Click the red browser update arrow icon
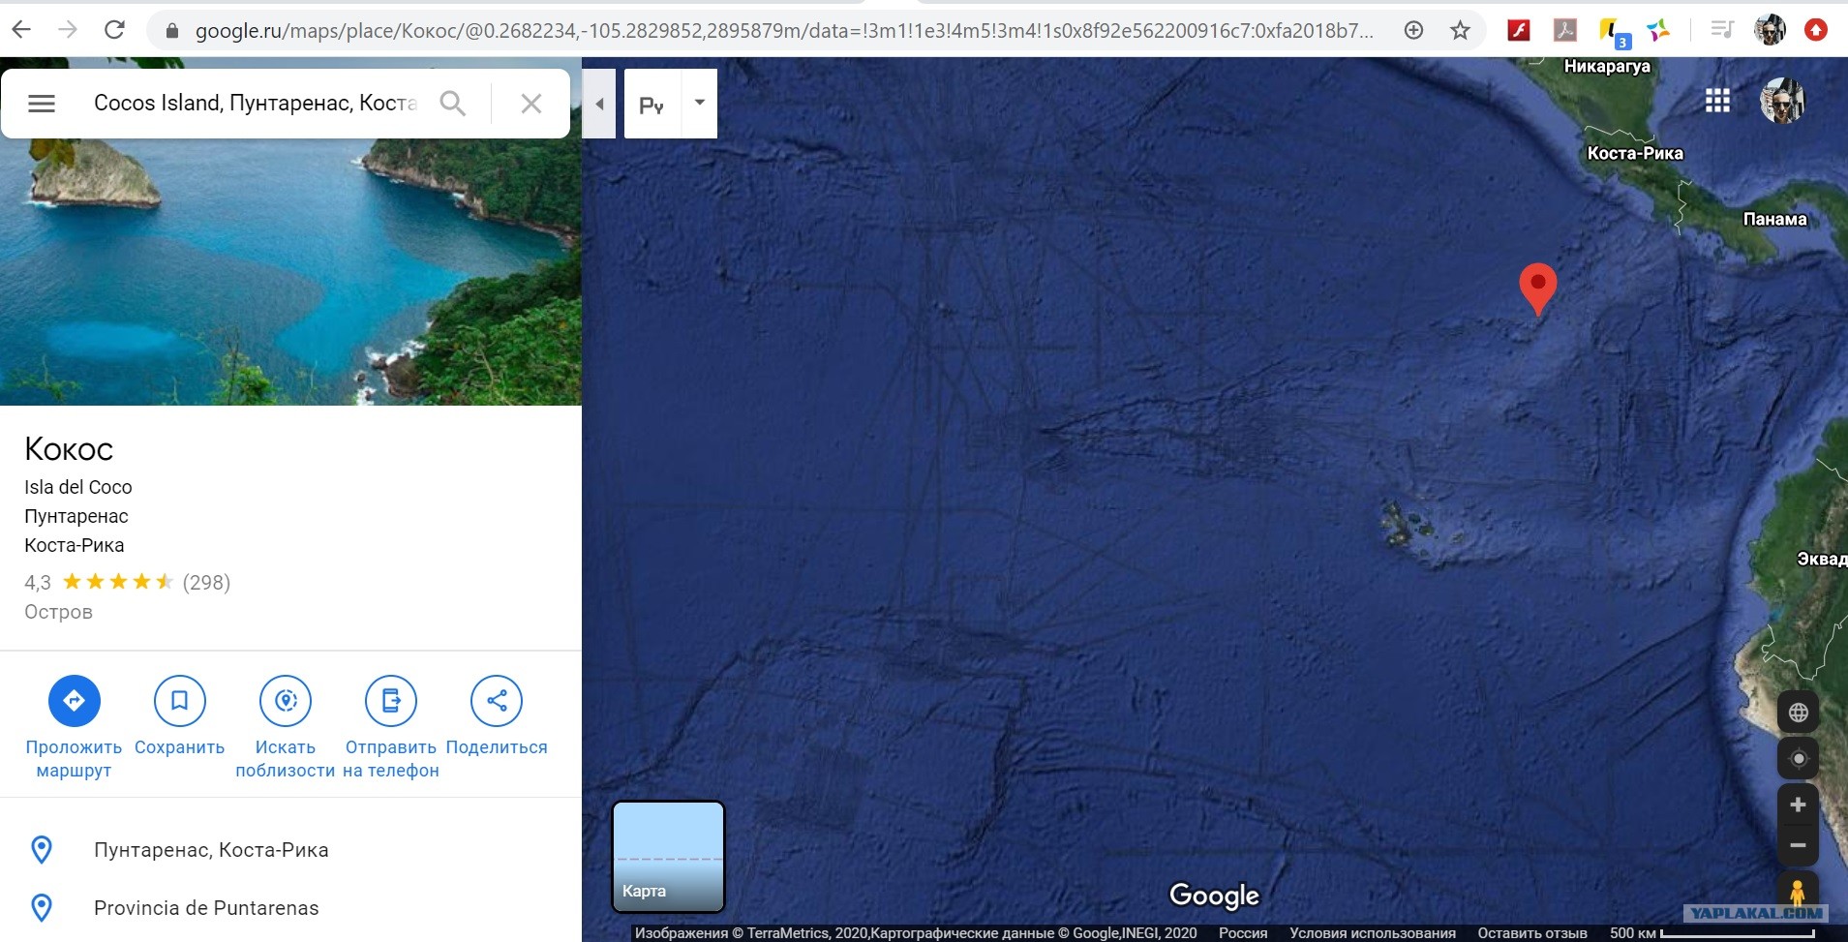This screenshot has height=942, width=1848. (1816, 30)
